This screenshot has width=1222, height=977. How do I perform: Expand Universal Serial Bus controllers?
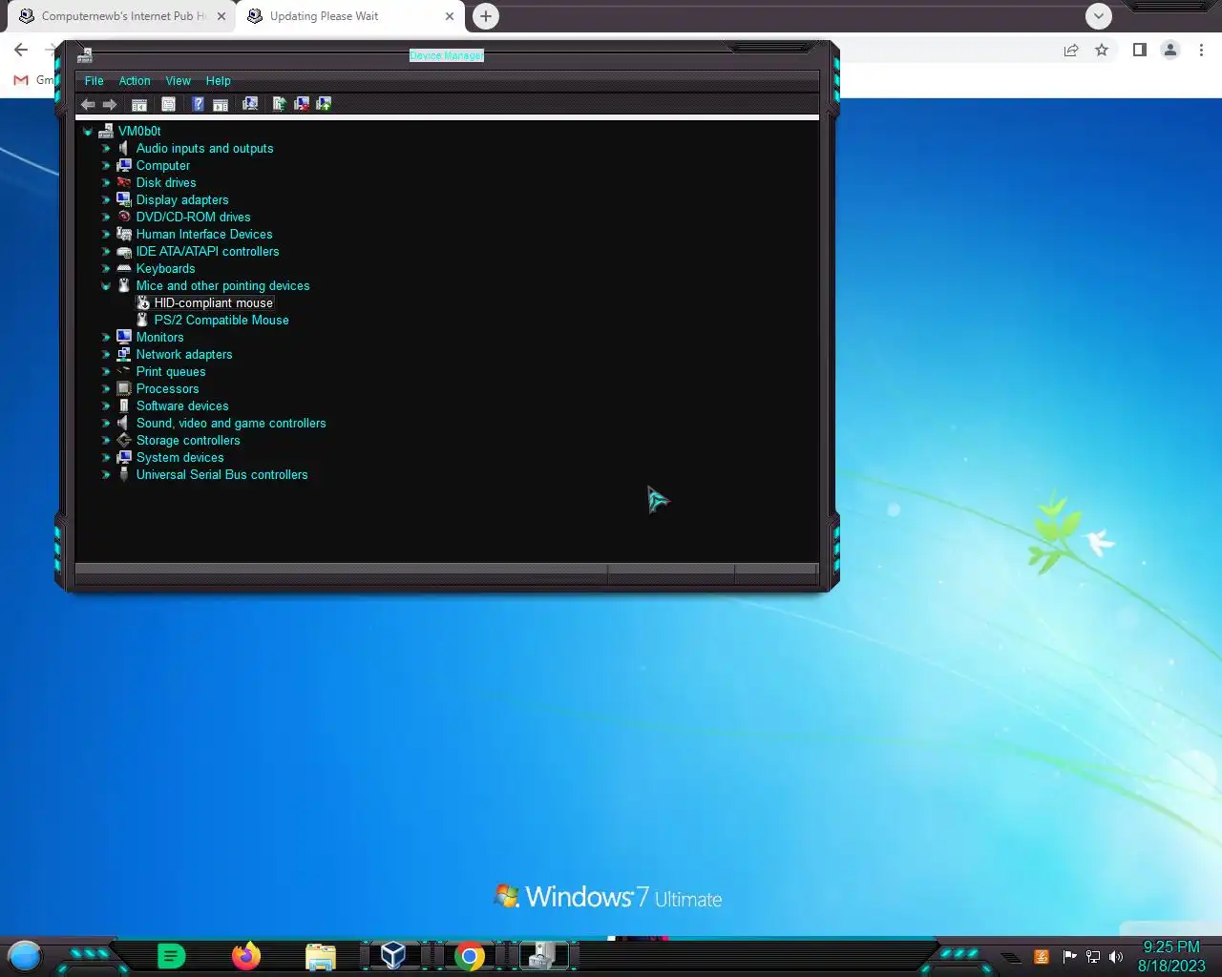106,475
